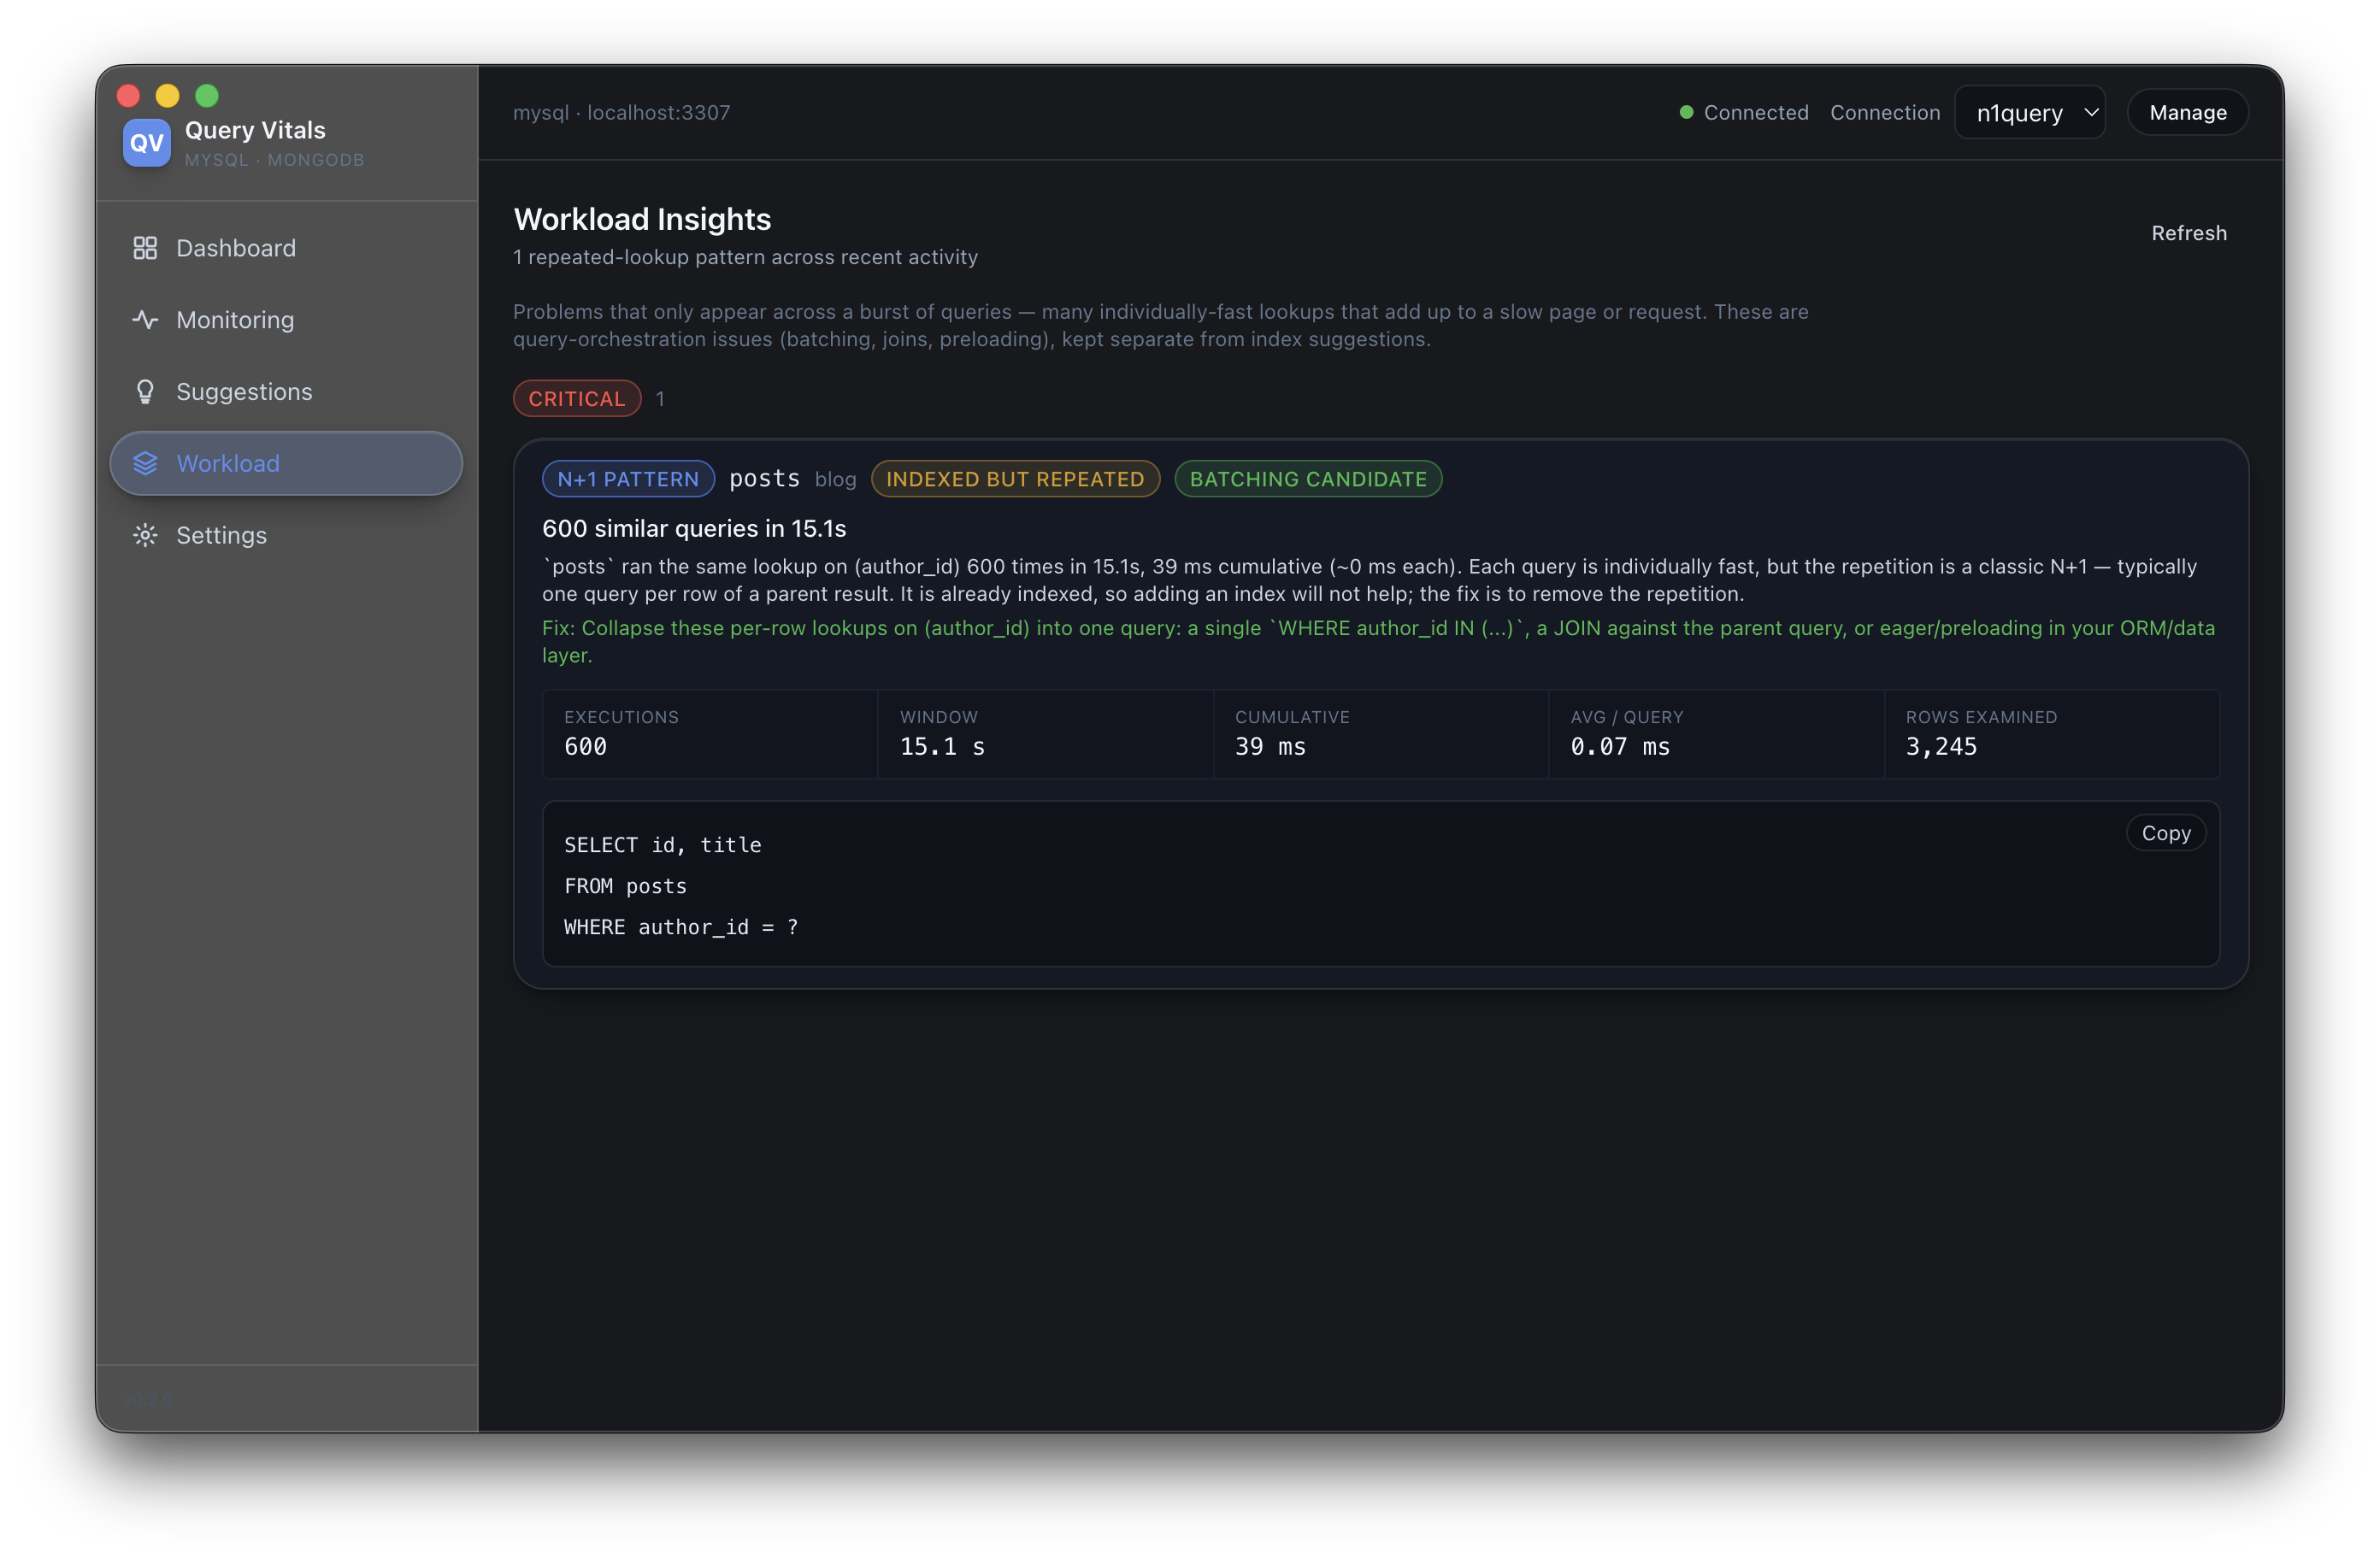
Task: Click the N+1 PATTERN tag
Action: (628, 479)
